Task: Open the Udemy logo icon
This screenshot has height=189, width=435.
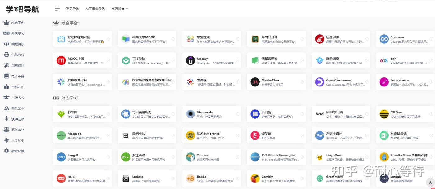Action: 190,60
